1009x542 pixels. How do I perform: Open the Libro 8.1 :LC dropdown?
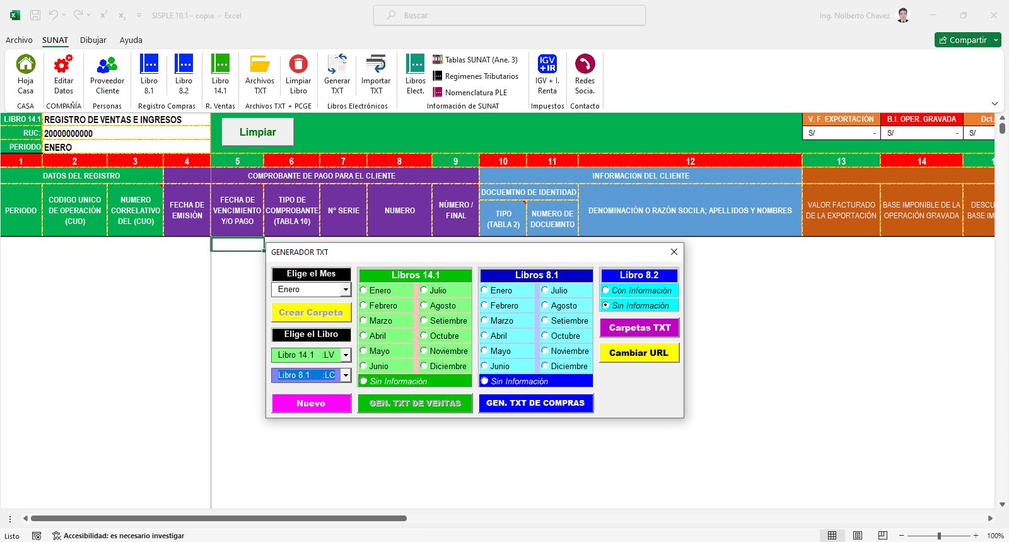346,375
